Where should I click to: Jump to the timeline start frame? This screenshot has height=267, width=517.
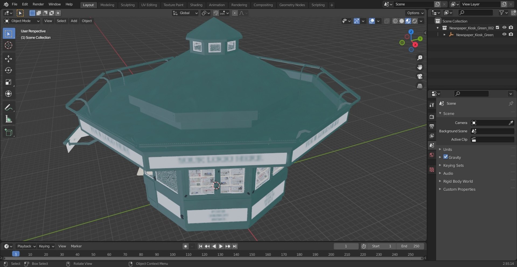tap(200, 246)
